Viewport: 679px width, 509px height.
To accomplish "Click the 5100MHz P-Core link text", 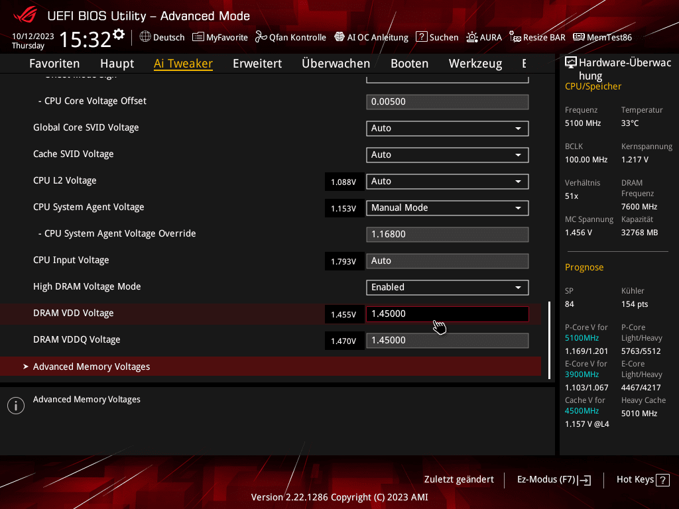I will [582, 338].
